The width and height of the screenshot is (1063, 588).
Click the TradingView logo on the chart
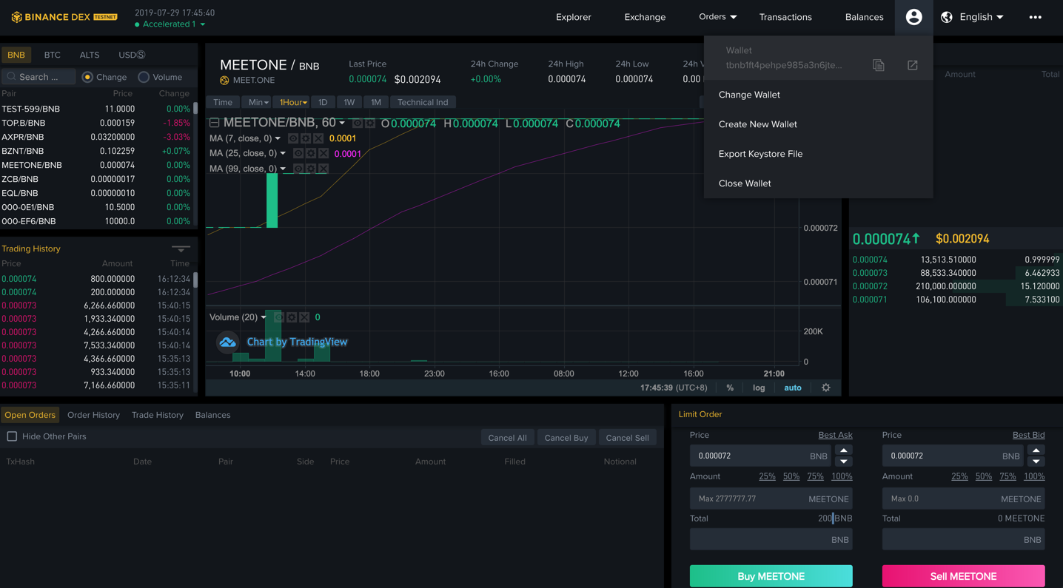pyautogui.click(x=227, y=342)
